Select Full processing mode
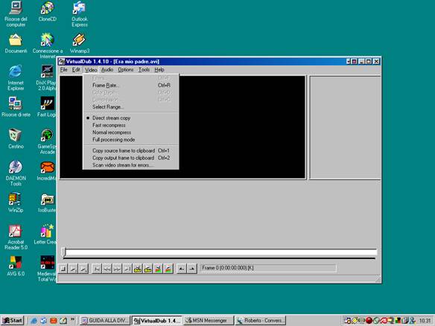Screen dimensions: 435x326 pos(131,140)
